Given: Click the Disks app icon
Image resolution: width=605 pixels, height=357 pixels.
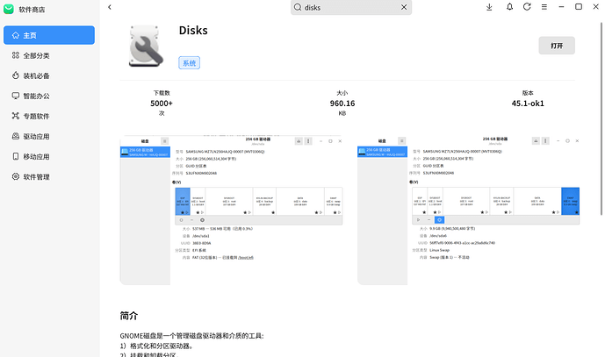Looking at the screenshot, I should [146, 46].
